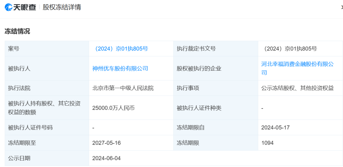Select the 冻结期限自 label
This screenshot has height=167, width=343.
[x=190, y=127]
